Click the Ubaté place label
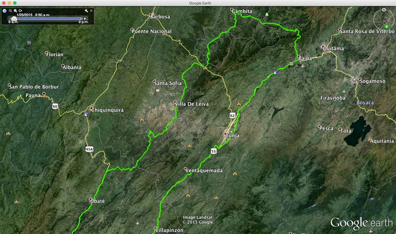 (97, 201)
